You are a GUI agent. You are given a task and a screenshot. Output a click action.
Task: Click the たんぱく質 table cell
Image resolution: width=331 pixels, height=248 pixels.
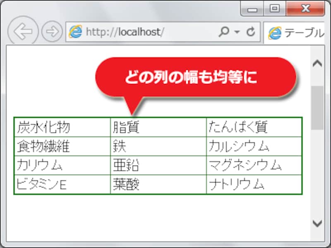254,127
